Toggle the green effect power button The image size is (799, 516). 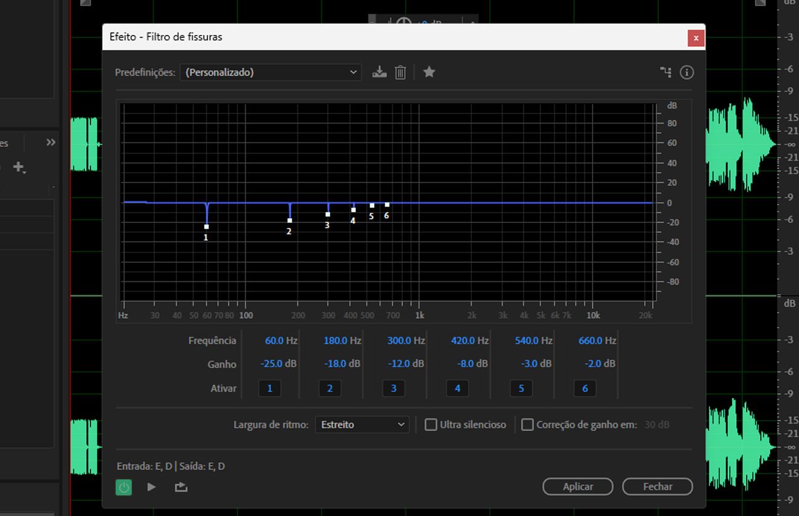[124, 487]
